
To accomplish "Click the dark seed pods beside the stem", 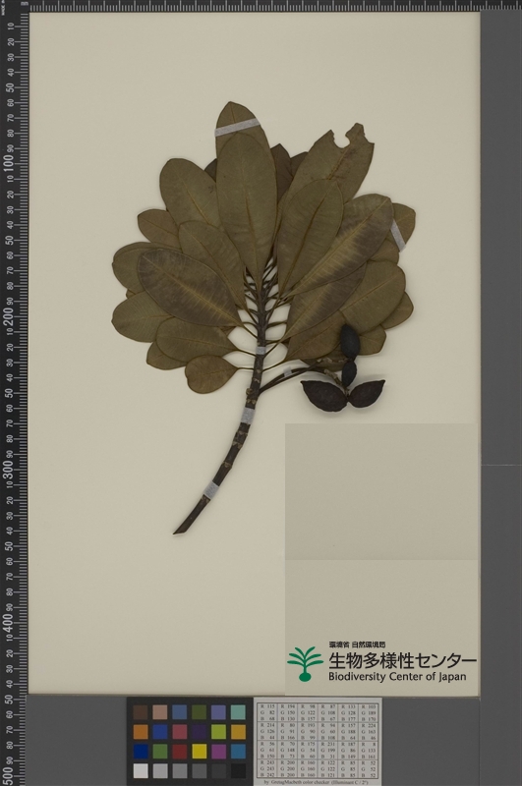I will tap(343, 372).
